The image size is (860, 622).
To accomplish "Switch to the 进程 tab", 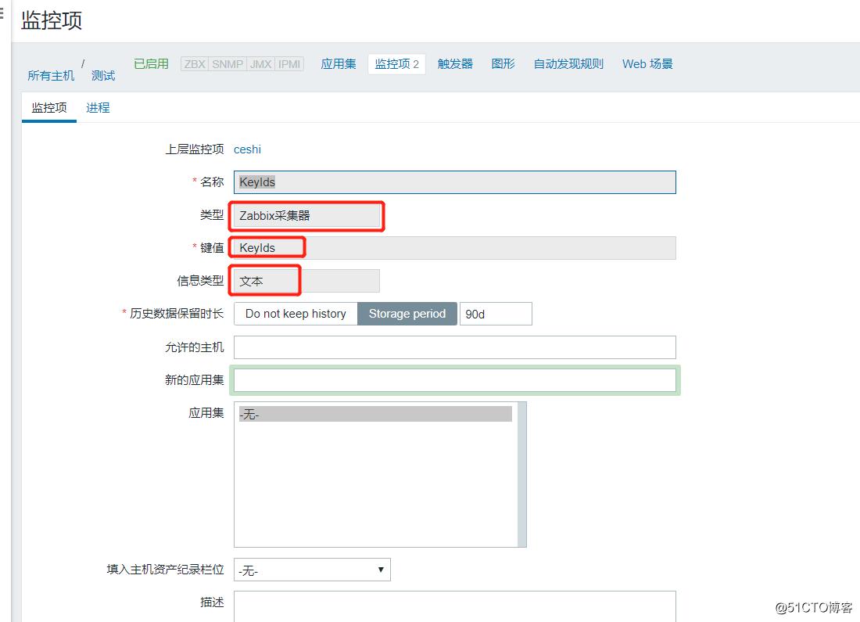I will [97, 109].
